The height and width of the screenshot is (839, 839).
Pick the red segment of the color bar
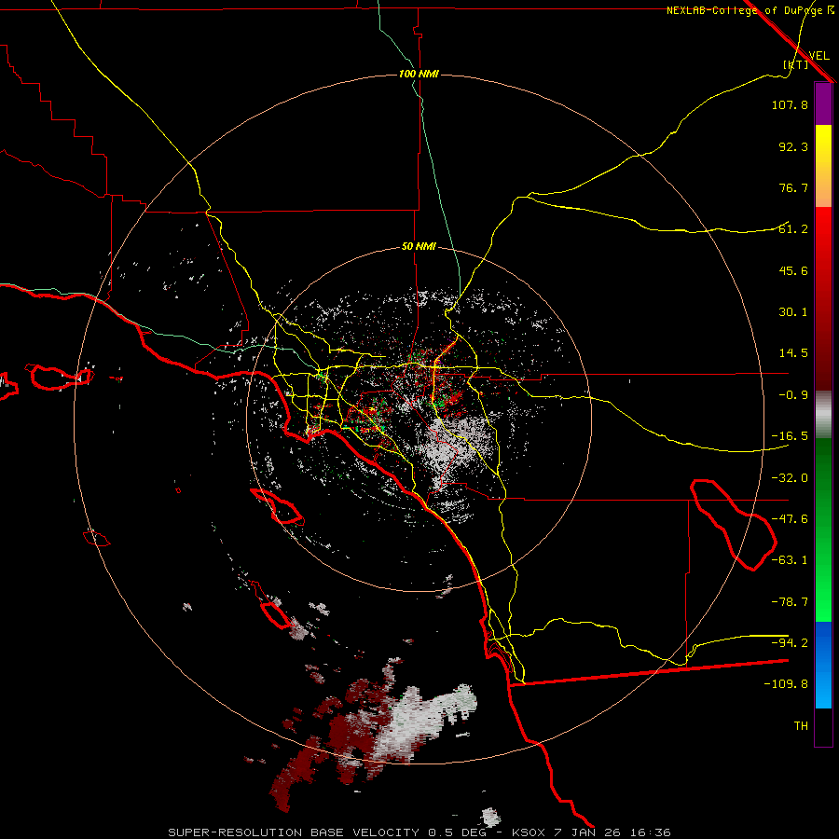[823, 298]
